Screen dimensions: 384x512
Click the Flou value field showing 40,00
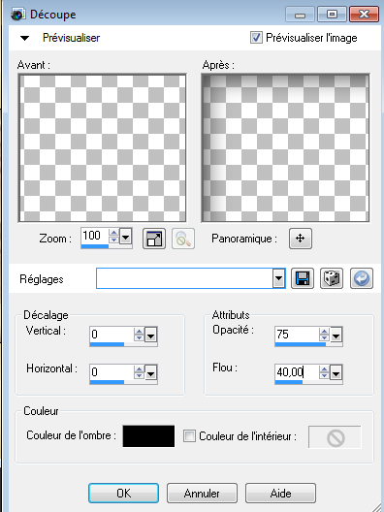pyautogui.click(x=297, y=372)
